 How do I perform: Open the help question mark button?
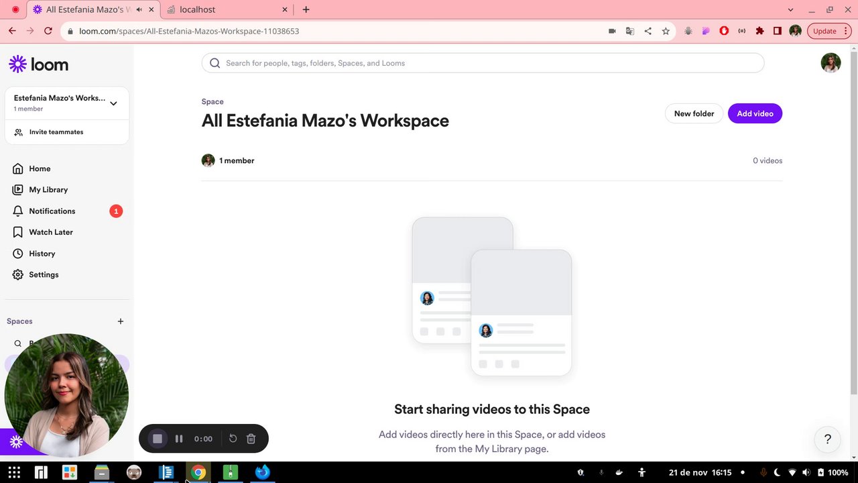[828, 439]
